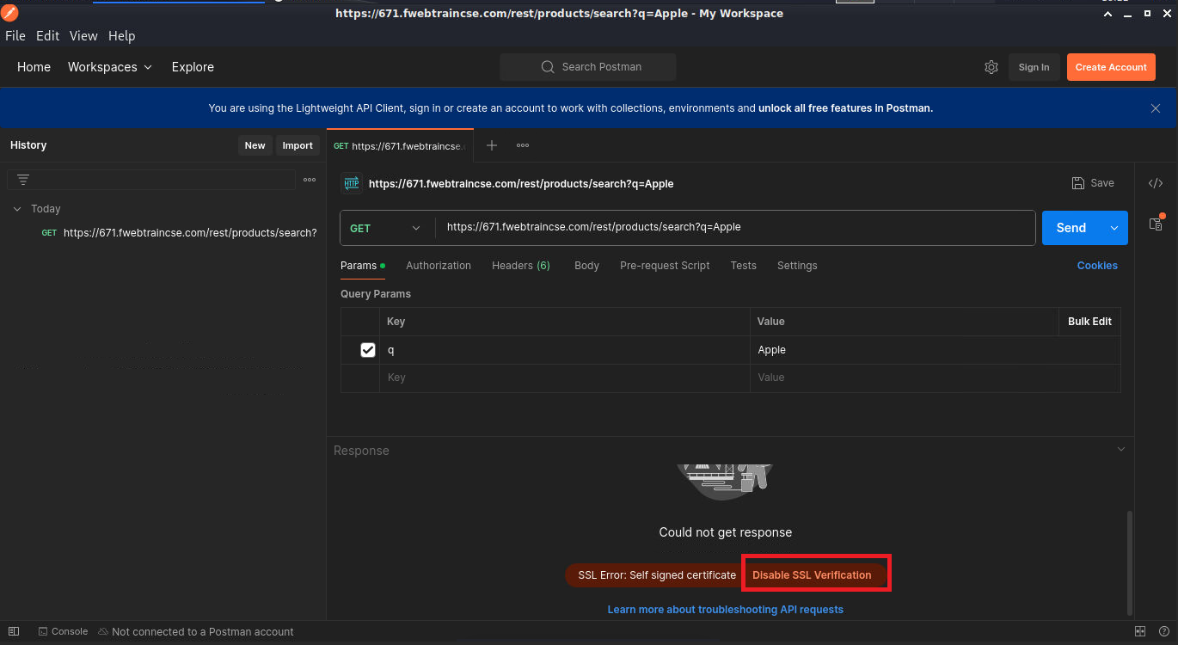Expand the Send button dropdown arrow
The height and width of the screenshot is (645, 1178).
point(1114,228)
